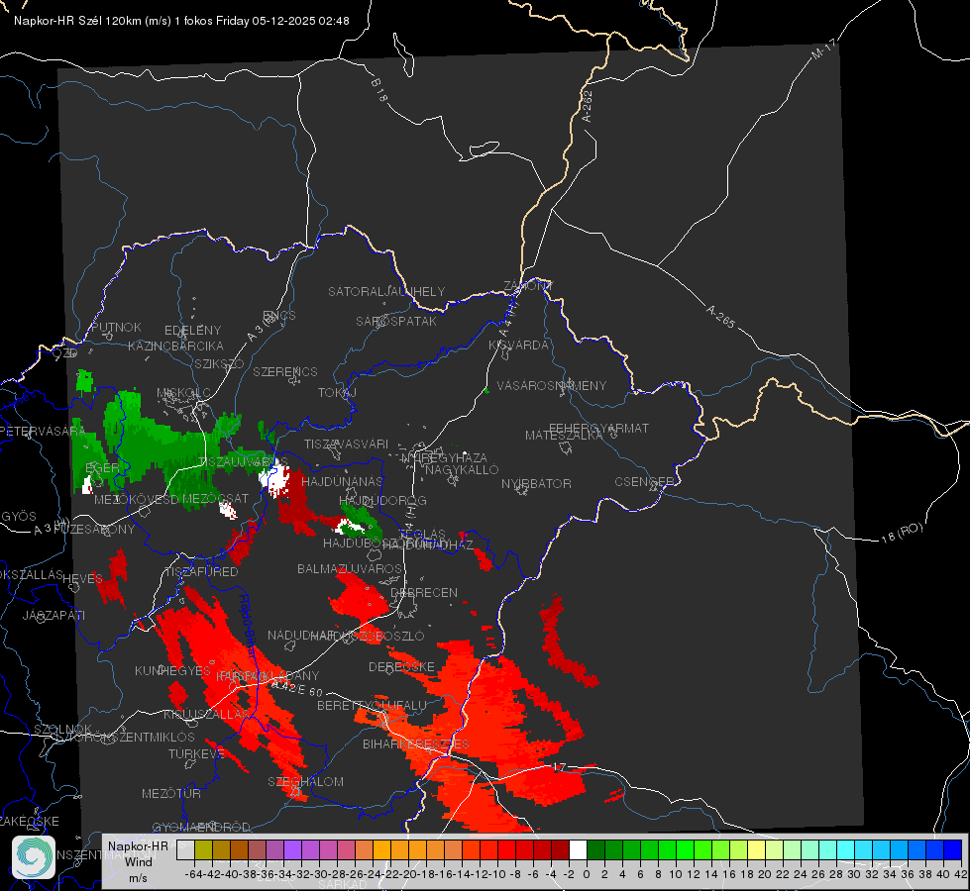This screenshot has height=891, width=970.
Task: Click the JÁSZAPÁTI label
Action: point(54,615)
